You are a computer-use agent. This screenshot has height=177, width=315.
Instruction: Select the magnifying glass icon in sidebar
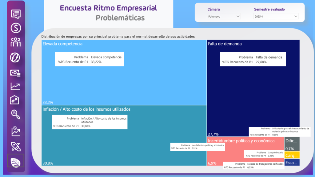tap(16, 114)
